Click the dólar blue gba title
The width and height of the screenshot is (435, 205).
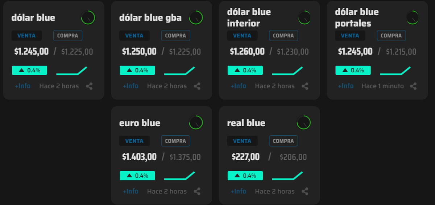coord(150,17)
